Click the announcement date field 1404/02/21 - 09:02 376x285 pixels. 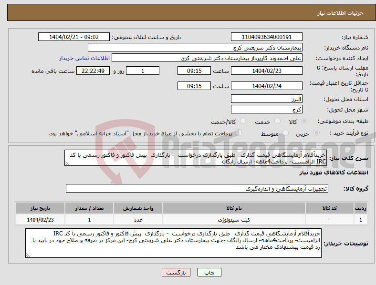[x=74, y=37]
